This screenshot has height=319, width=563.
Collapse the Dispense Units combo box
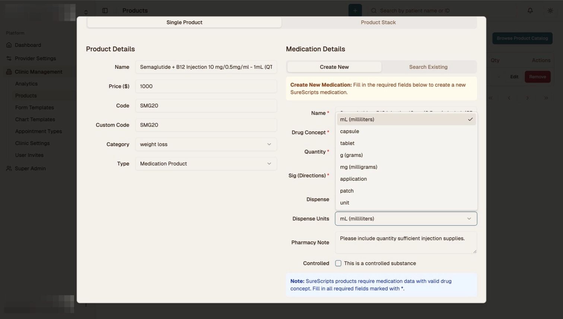coord(406,219)
